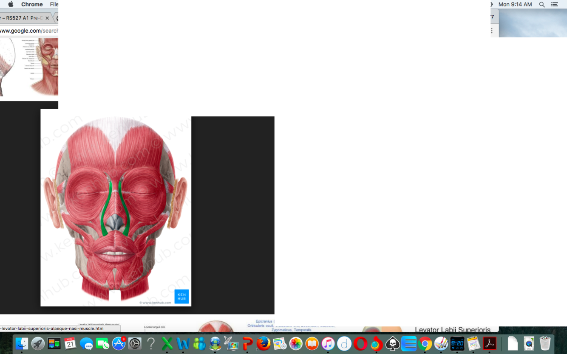Open Spotlight search in menu bar
567x354 pixels.
click(542, 4)
